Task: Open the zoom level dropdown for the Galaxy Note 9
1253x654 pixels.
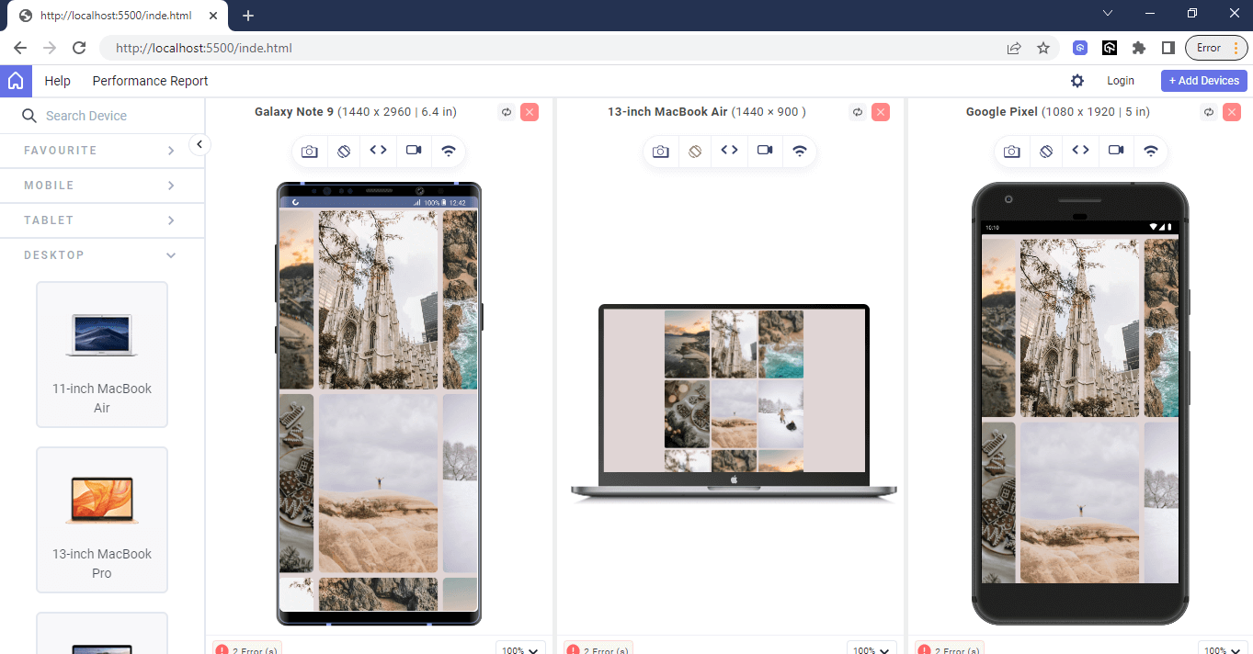Action: coord(520,648)
